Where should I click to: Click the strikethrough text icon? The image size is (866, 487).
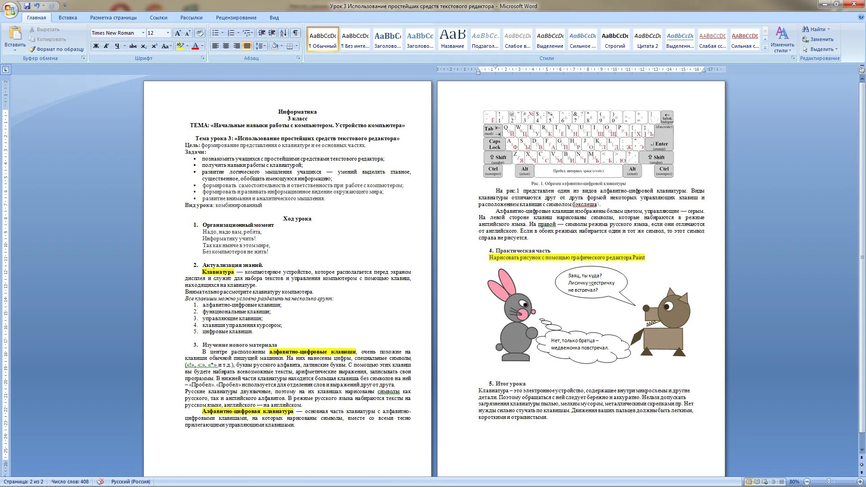pyautogui.click(x=133, y=46)
